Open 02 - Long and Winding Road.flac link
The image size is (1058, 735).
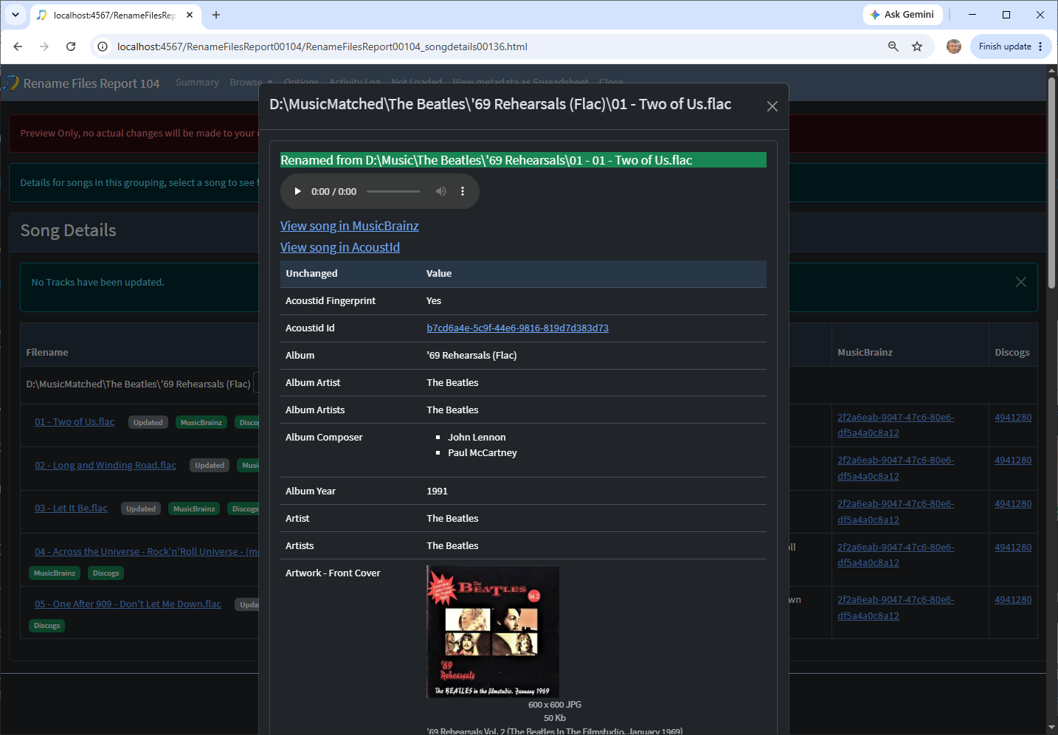coord(106,466)
